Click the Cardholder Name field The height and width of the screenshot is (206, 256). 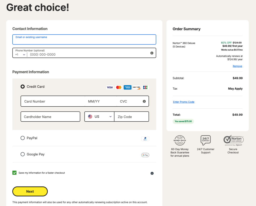(50, 117)
